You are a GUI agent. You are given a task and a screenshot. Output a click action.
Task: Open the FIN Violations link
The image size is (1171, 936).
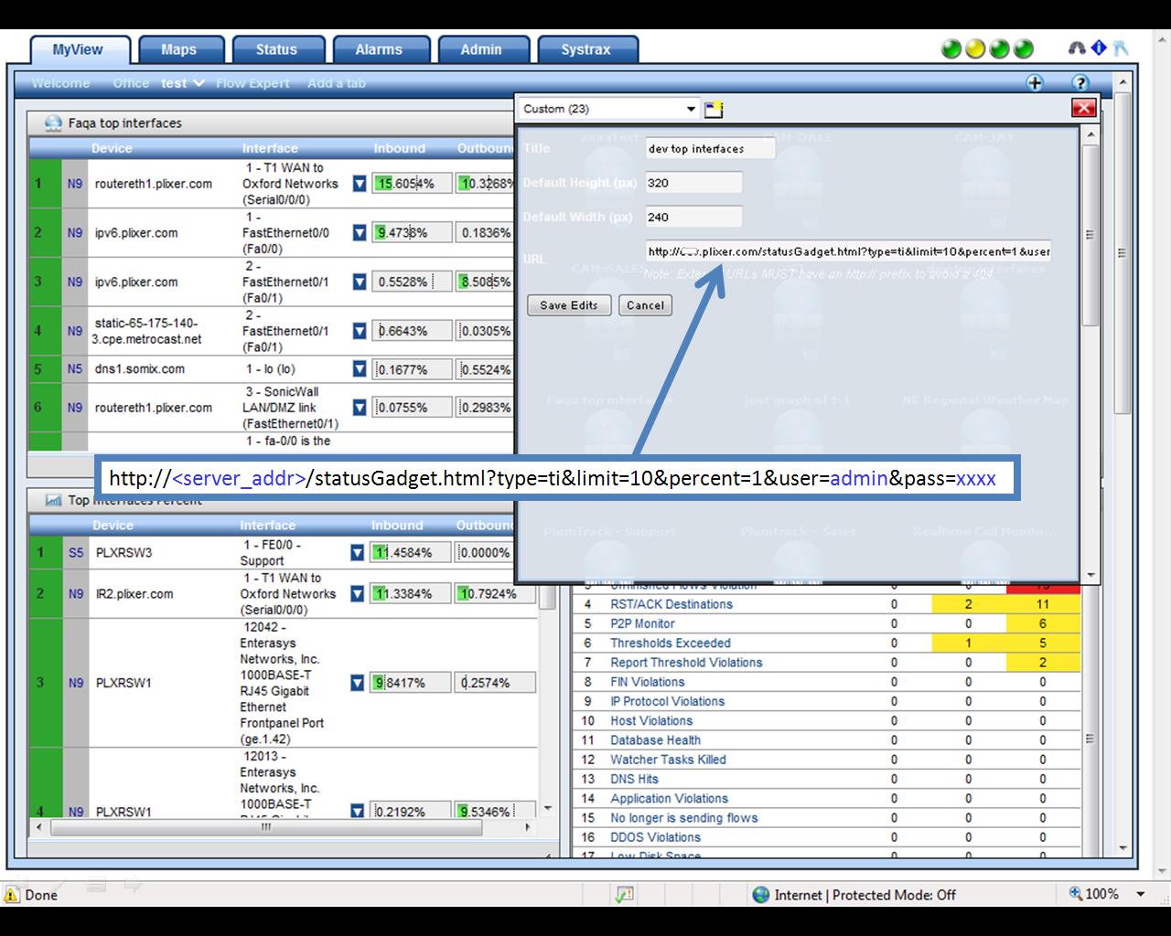(647, 682)
